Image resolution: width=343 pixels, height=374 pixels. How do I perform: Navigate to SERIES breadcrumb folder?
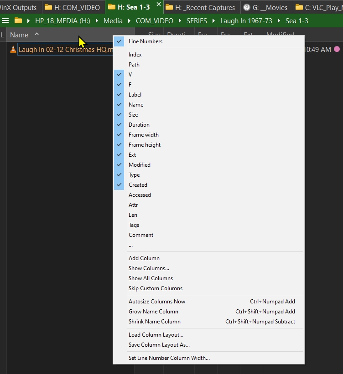197,21
